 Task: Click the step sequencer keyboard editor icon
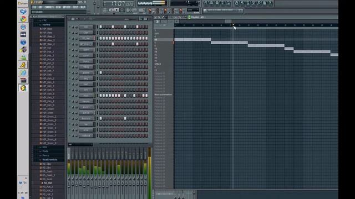[145, 19]
